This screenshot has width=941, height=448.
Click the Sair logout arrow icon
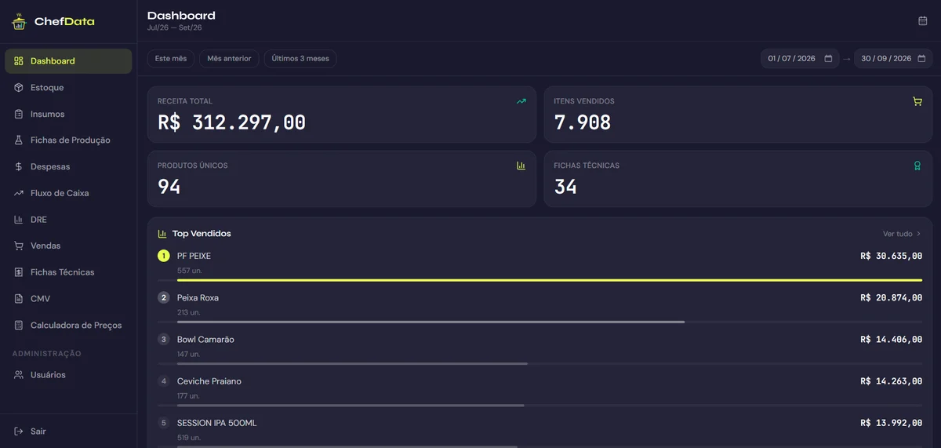[x=19, y=432]
